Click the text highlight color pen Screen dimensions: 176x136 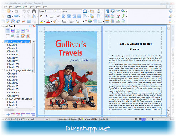(41, 21)
